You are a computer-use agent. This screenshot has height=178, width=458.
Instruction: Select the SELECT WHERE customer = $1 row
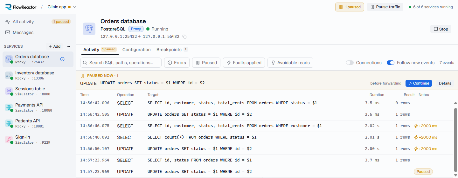click(265, 126)
